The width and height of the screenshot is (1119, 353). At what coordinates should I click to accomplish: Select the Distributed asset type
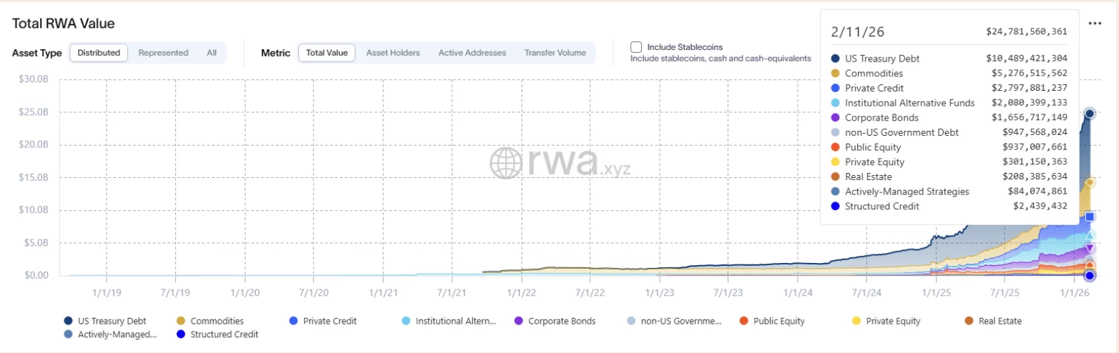(99, 52)
